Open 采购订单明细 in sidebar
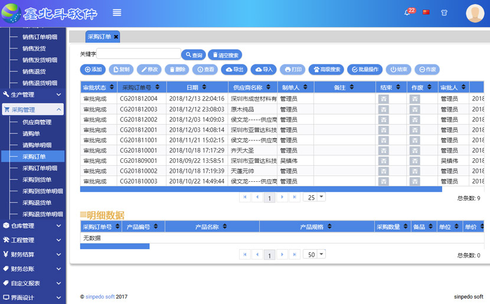The height and width of the screenshot is (304, 490). click(40, 168)
